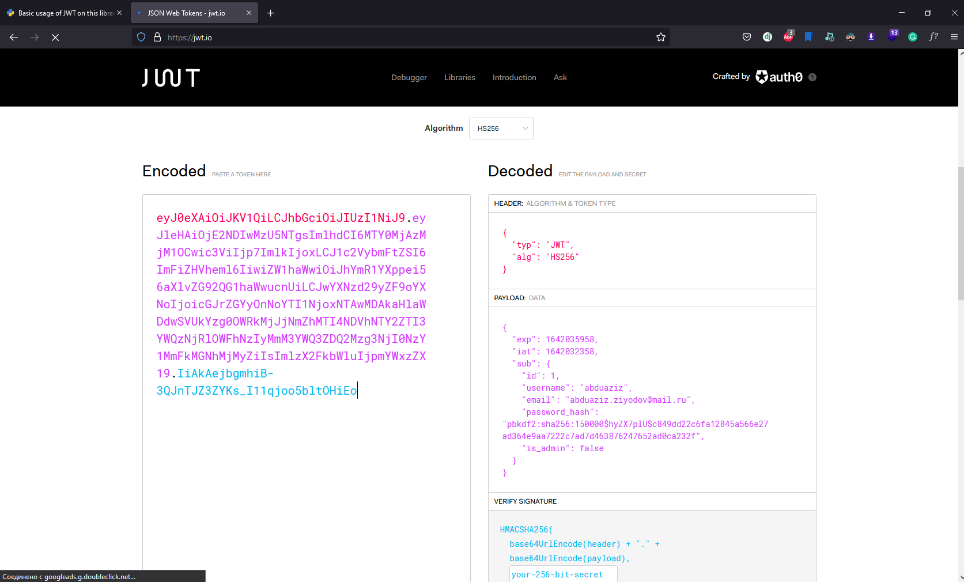
Task: Click the Encoded heading
Action: click(x=174, y=171)
